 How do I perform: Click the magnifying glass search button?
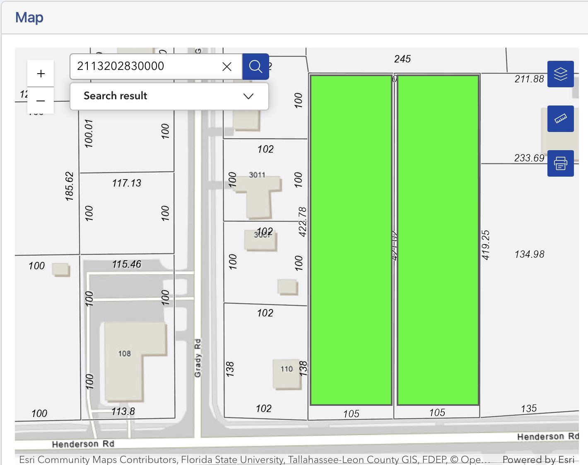(x=255, y=67)
